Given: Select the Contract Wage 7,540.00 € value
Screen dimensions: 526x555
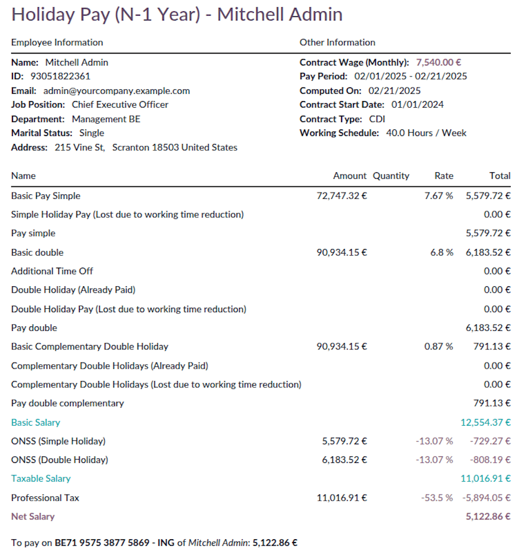Looking at the screenshot, I should pos(439,62).
